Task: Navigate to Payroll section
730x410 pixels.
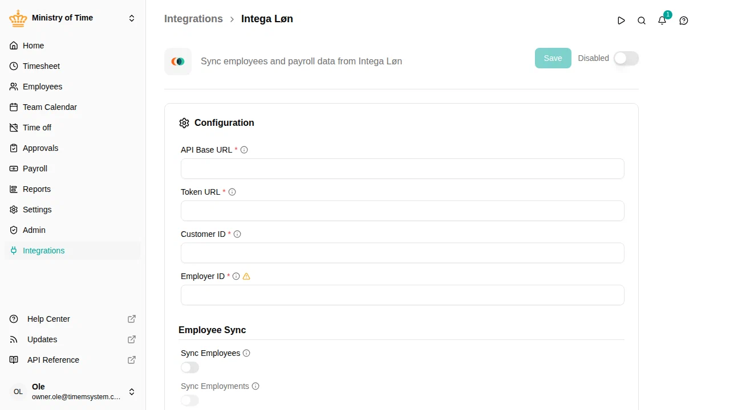Action: tap(72, 169)
